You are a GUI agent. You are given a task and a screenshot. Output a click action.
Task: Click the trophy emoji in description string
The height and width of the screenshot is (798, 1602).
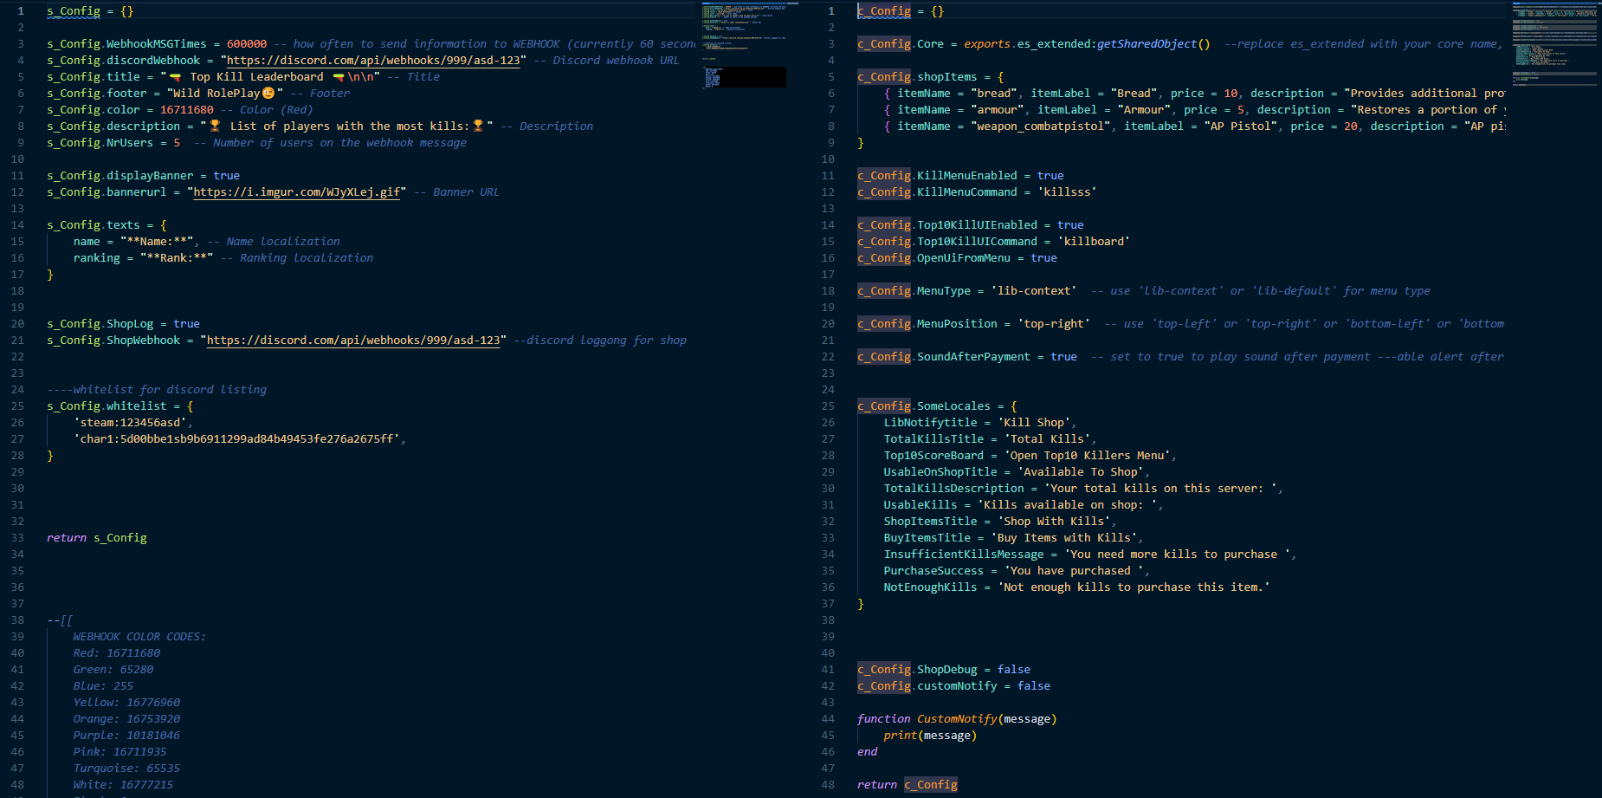tap(214, 126)
